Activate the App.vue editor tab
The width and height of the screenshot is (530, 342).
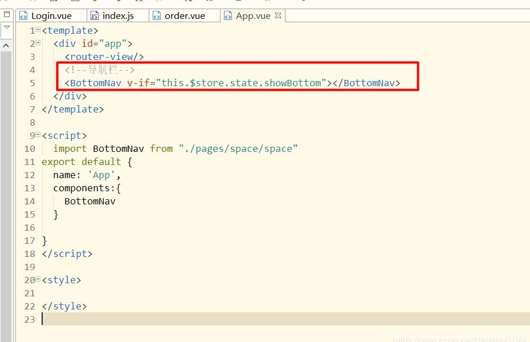(x=253, y=16)
